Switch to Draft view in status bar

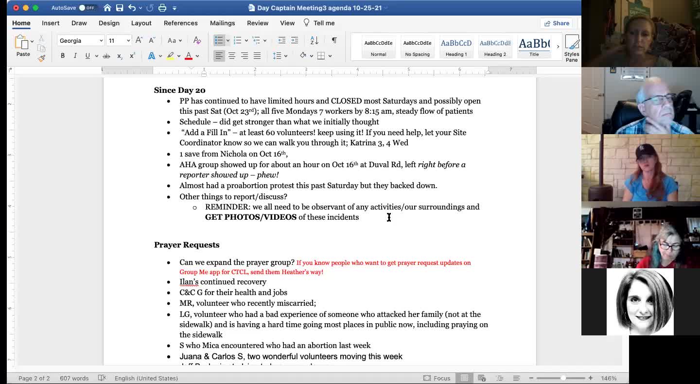coord(516,378)
